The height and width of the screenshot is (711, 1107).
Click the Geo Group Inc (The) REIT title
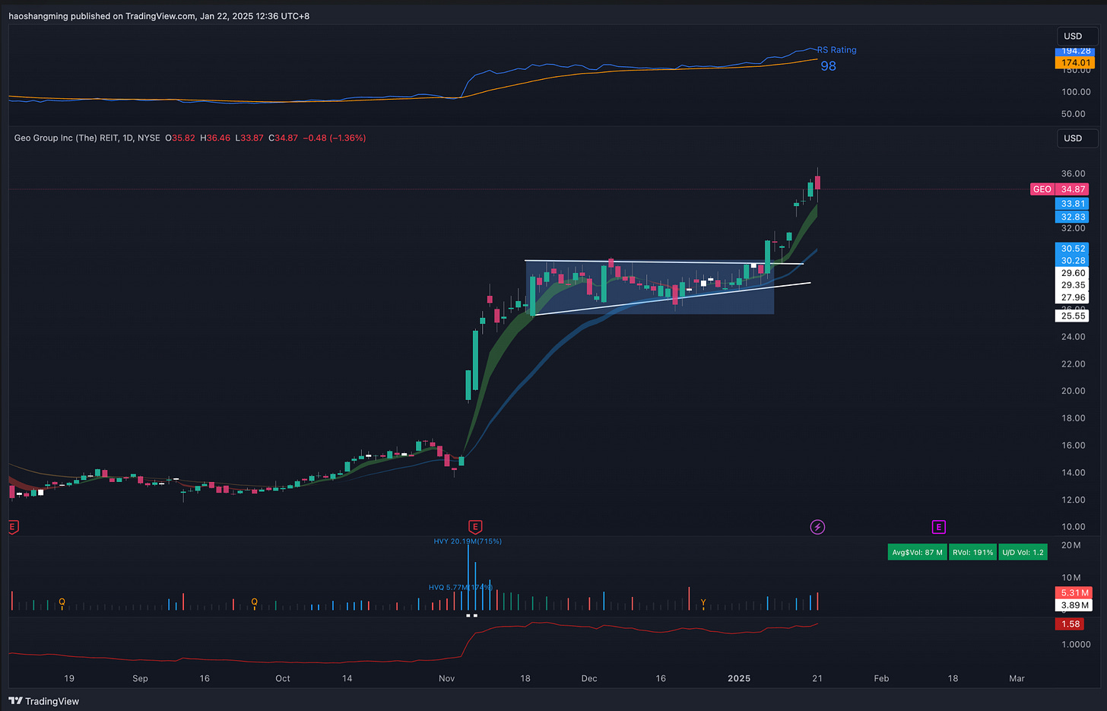66,138
